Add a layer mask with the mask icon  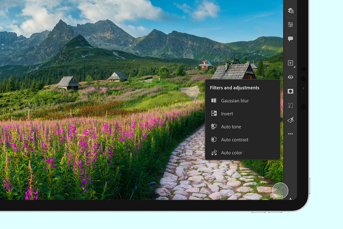click(290, 91)
